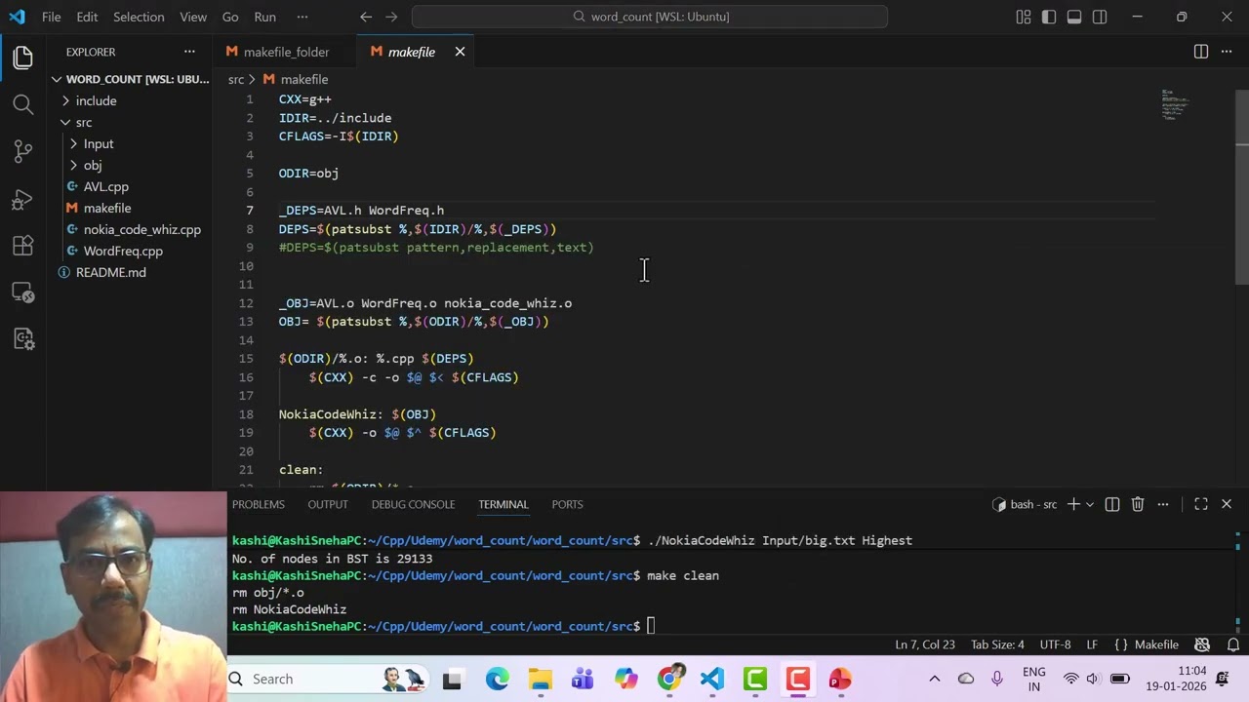This screenshot has width=1249, height=702.
Task: Open AVL.cpp in the explorer
Action: pos(107,186)
